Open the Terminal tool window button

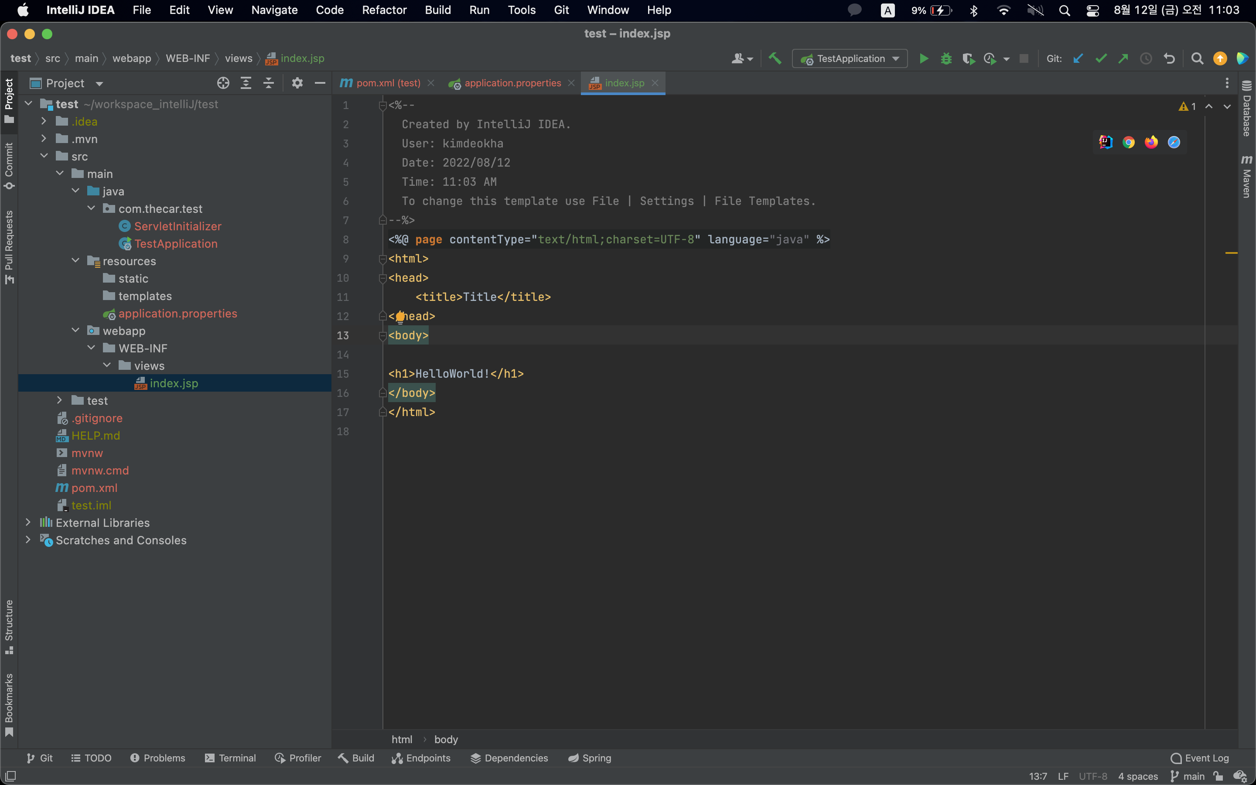pyautogui.click(x=230, y=758)
